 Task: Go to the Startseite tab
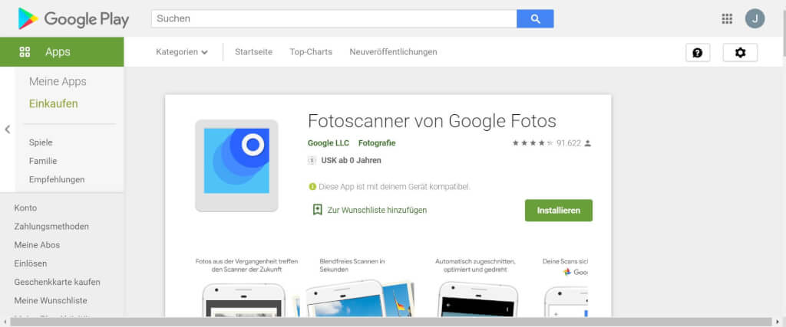[x=253, y=52]
